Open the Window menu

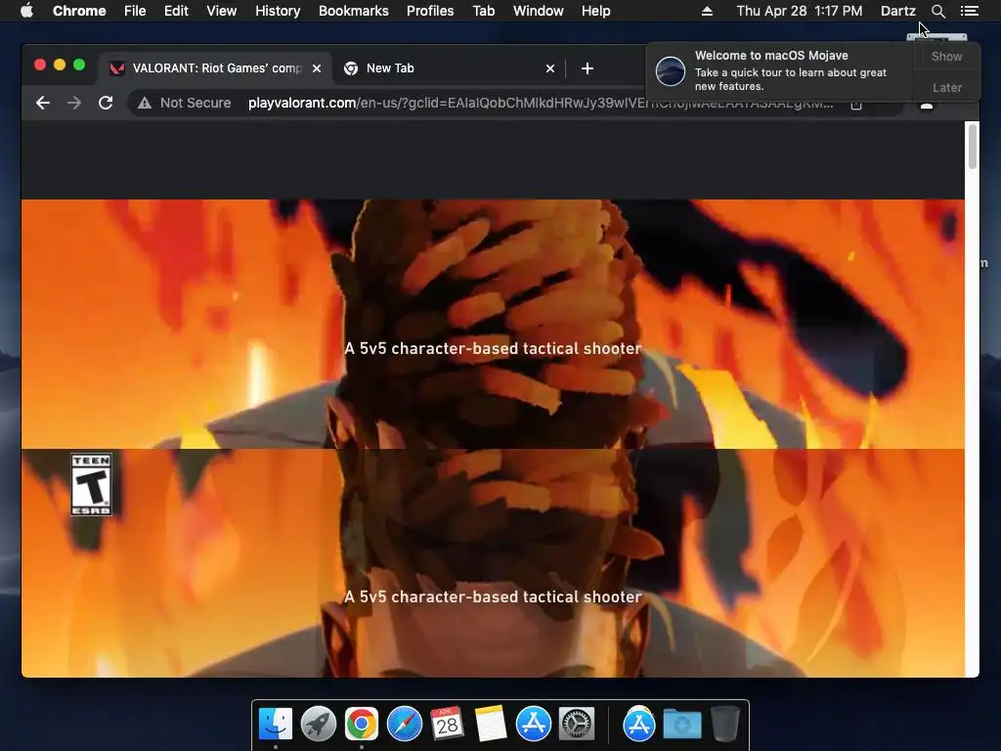coord(539,11)
